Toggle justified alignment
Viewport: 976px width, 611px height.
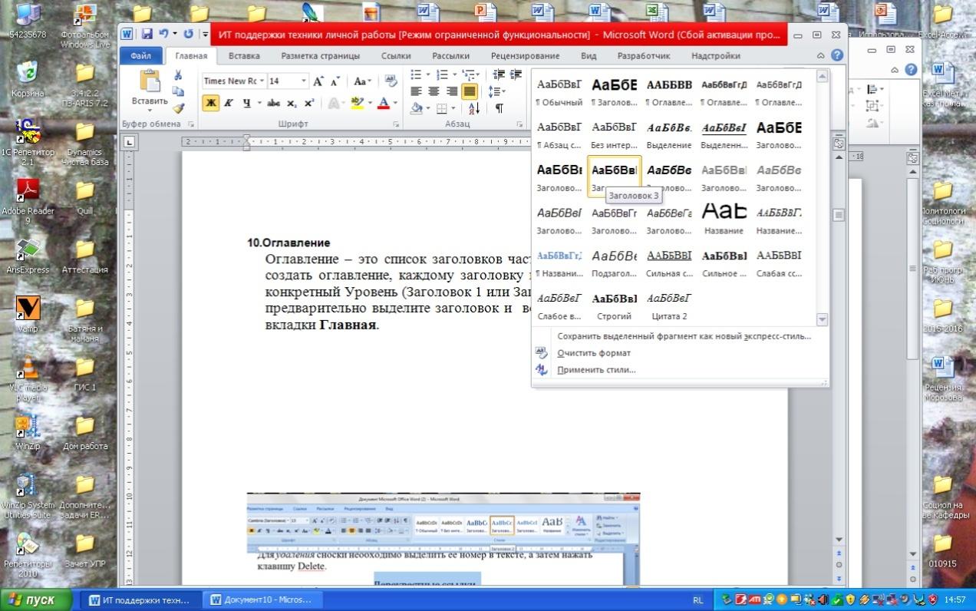pos(470,91)
